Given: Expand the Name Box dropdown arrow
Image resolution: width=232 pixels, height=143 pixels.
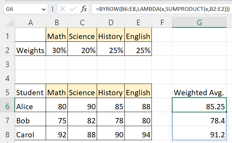Looking at the screenshot, I should pyautogui.click(x=44, y=9).
